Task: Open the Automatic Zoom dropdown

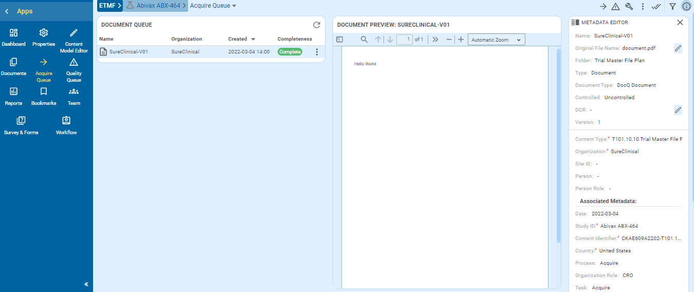Action: [496, 40]
